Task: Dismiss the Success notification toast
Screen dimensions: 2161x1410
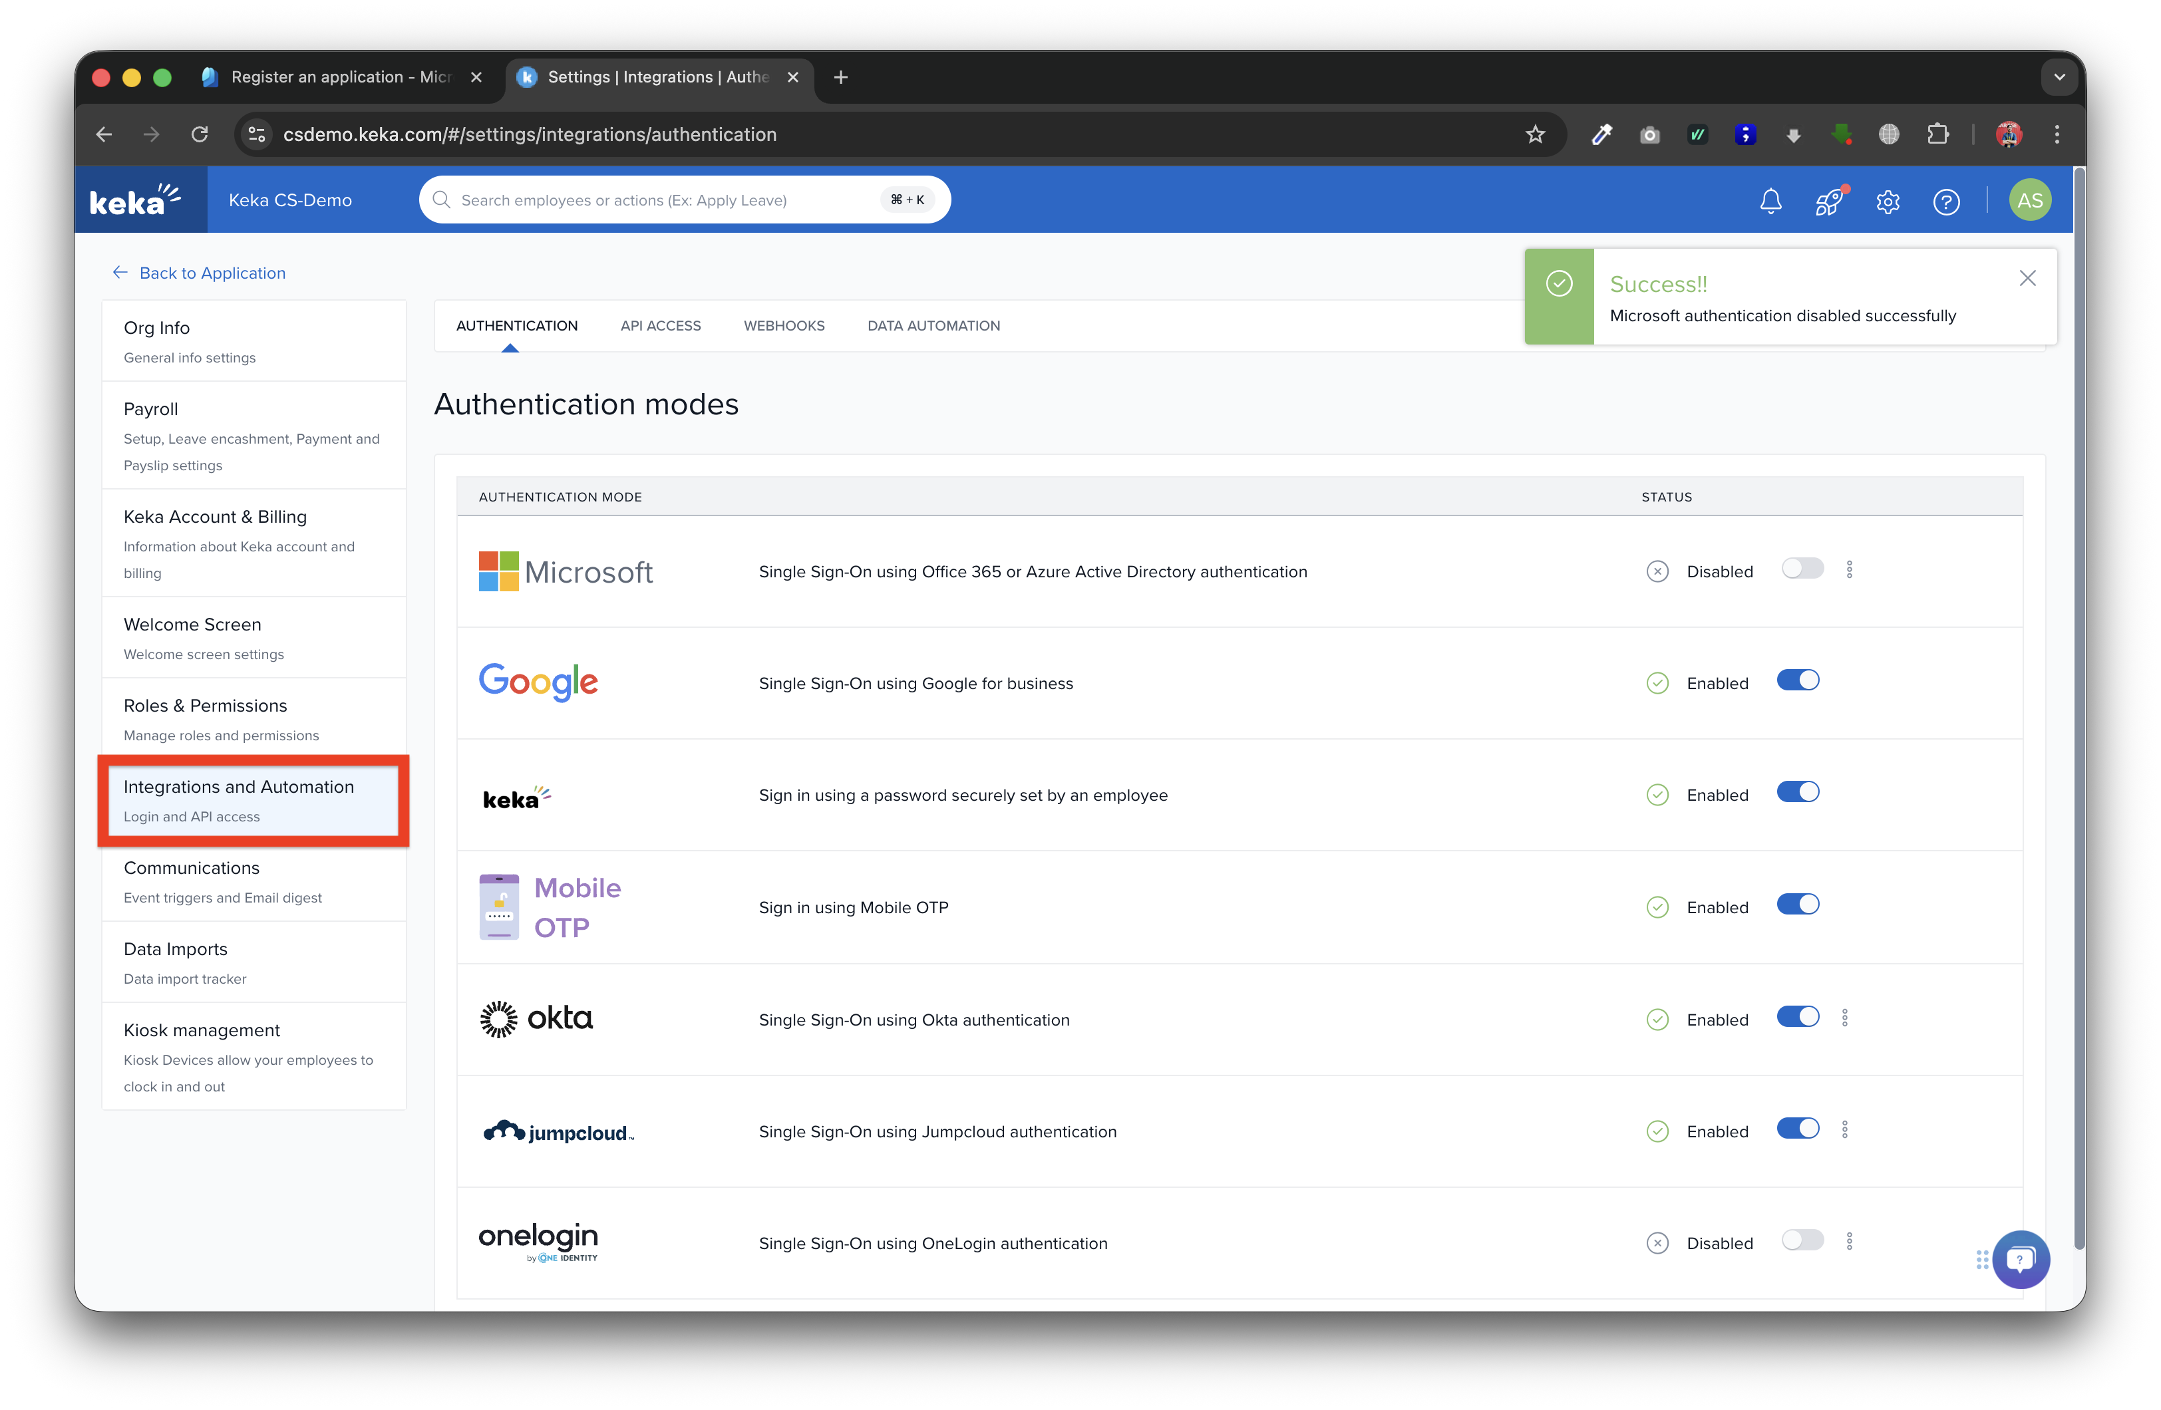Action: 2027,279
